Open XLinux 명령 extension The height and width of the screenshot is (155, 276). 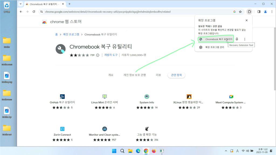click(188, 102)
